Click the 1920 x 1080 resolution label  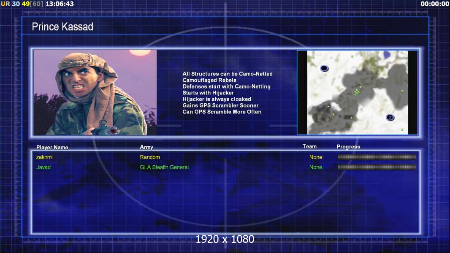225,239
